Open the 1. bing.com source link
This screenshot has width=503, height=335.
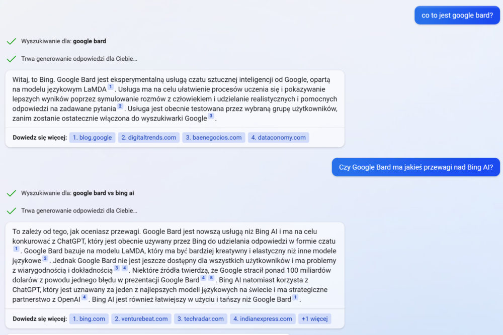[89, 318]
